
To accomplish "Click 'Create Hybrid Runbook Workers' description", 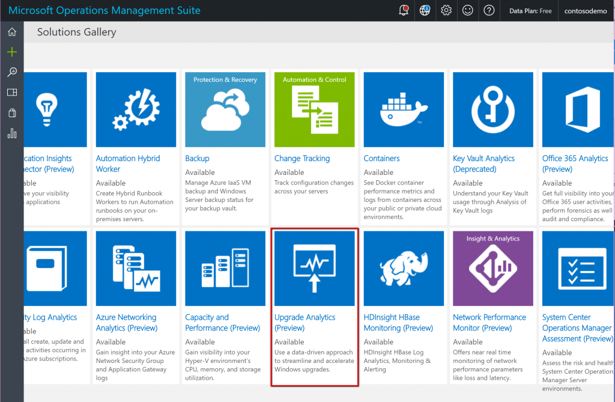I will 135,206.
